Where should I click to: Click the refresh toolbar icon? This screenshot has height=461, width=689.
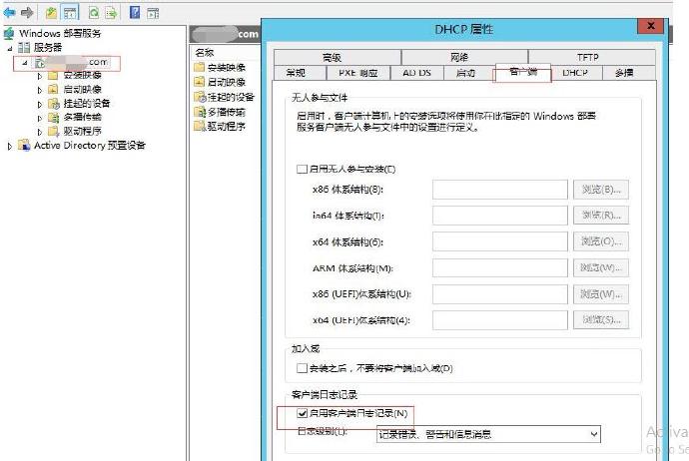94,13
